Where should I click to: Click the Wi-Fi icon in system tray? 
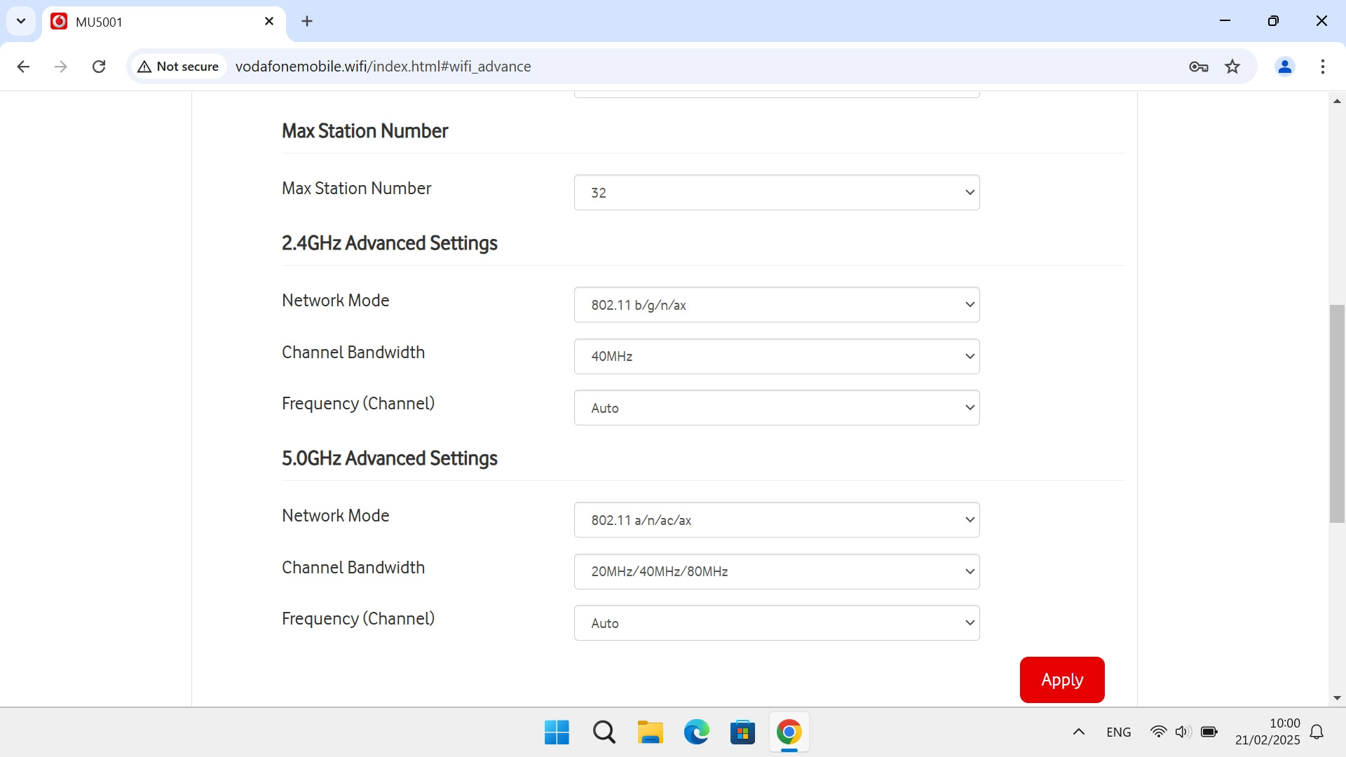point(1159,732)
